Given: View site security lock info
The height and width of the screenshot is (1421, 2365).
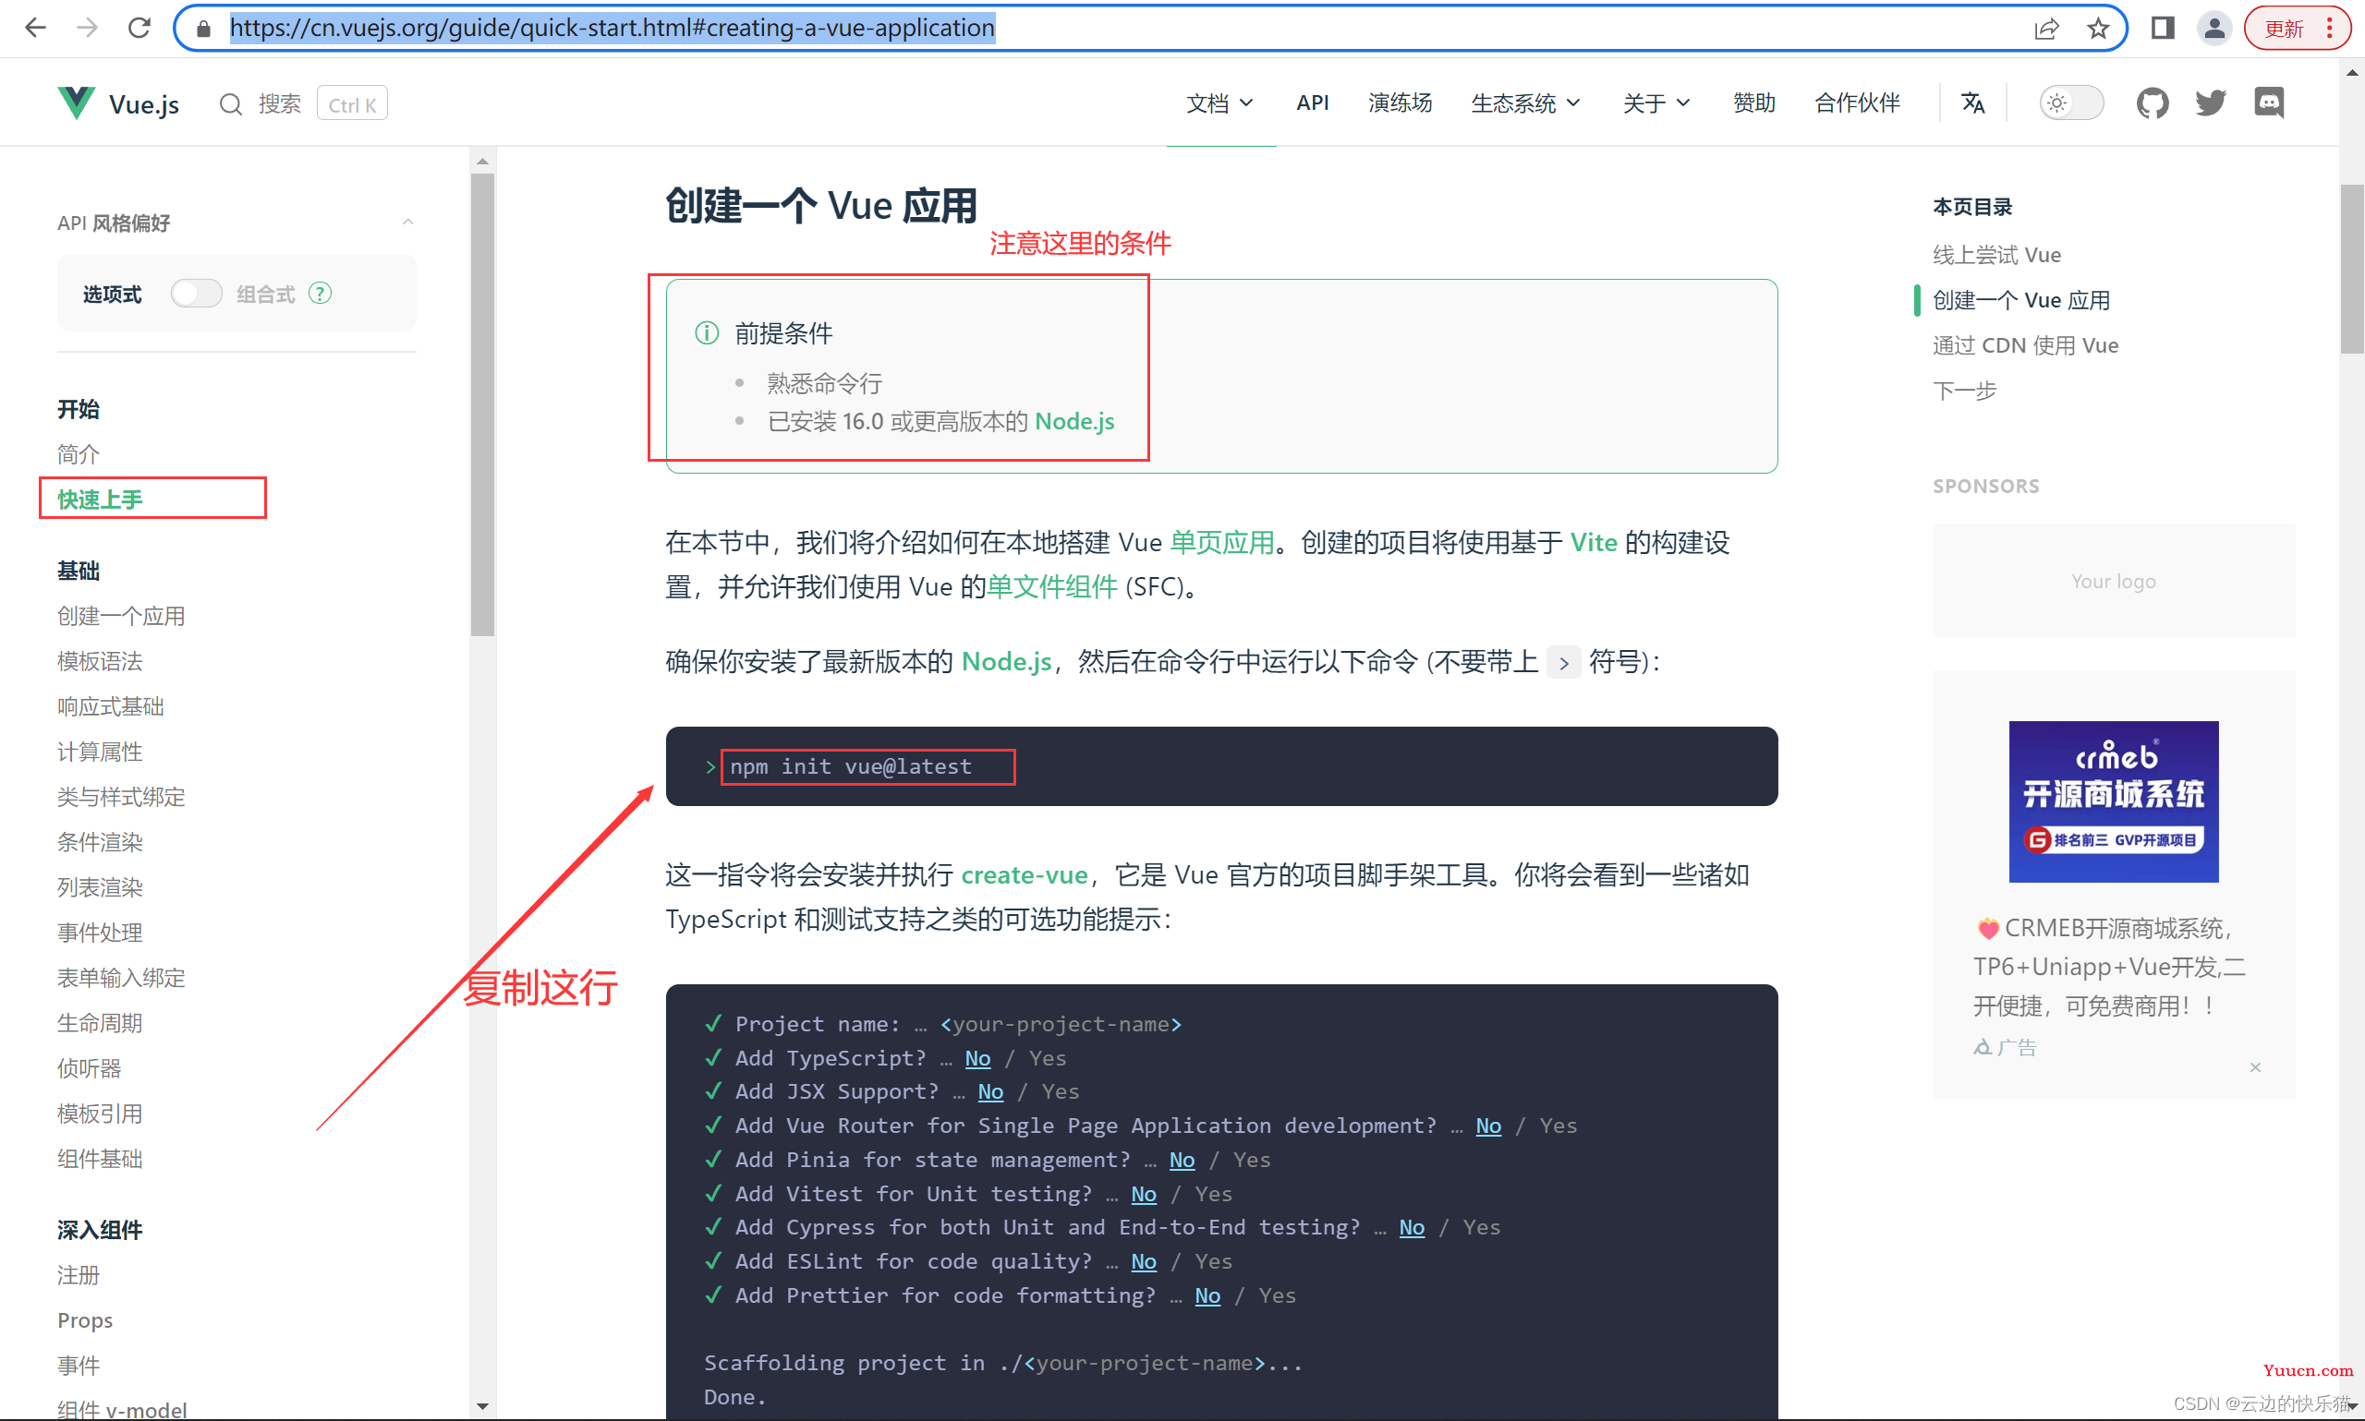Looking at the screenshot, I should [203, 29].
